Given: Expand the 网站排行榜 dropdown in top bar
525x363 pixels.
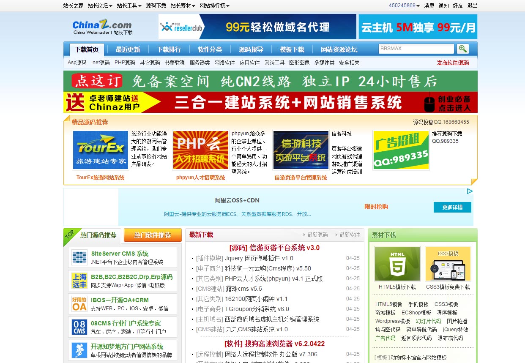Looking at the screenshot, I should click(x=214, y=5).
